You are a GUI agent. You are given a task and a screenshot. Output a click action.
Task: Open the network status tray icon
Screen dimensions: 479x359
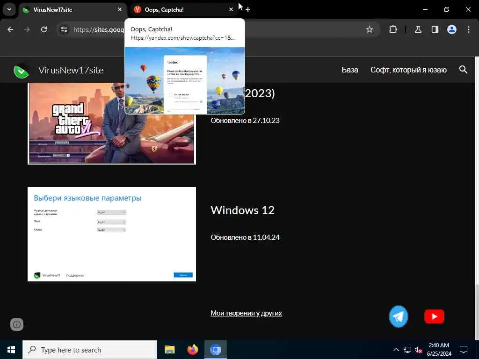click(x=407, y=350)
